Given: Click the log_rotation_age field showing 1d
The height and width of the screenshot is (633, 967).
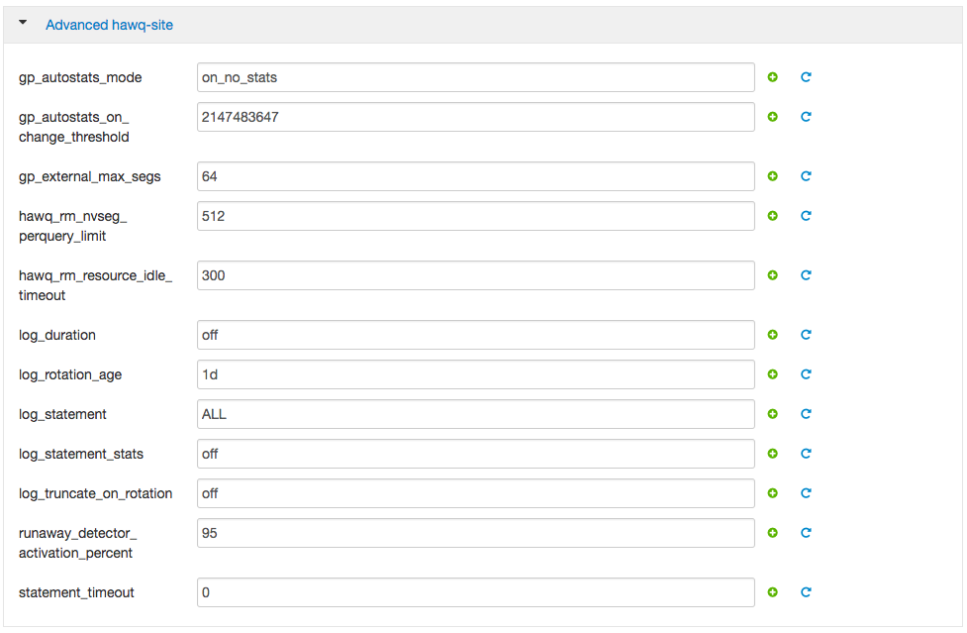Looking at the screenshot, I should pyautogui.click(x=475, y=374).
